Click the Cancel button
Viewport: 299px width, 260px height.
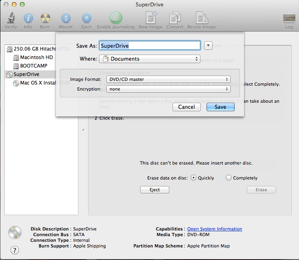click(187, 107)
